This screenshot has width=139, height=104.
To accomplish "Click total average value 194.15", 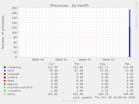I will tap(103, 94).
